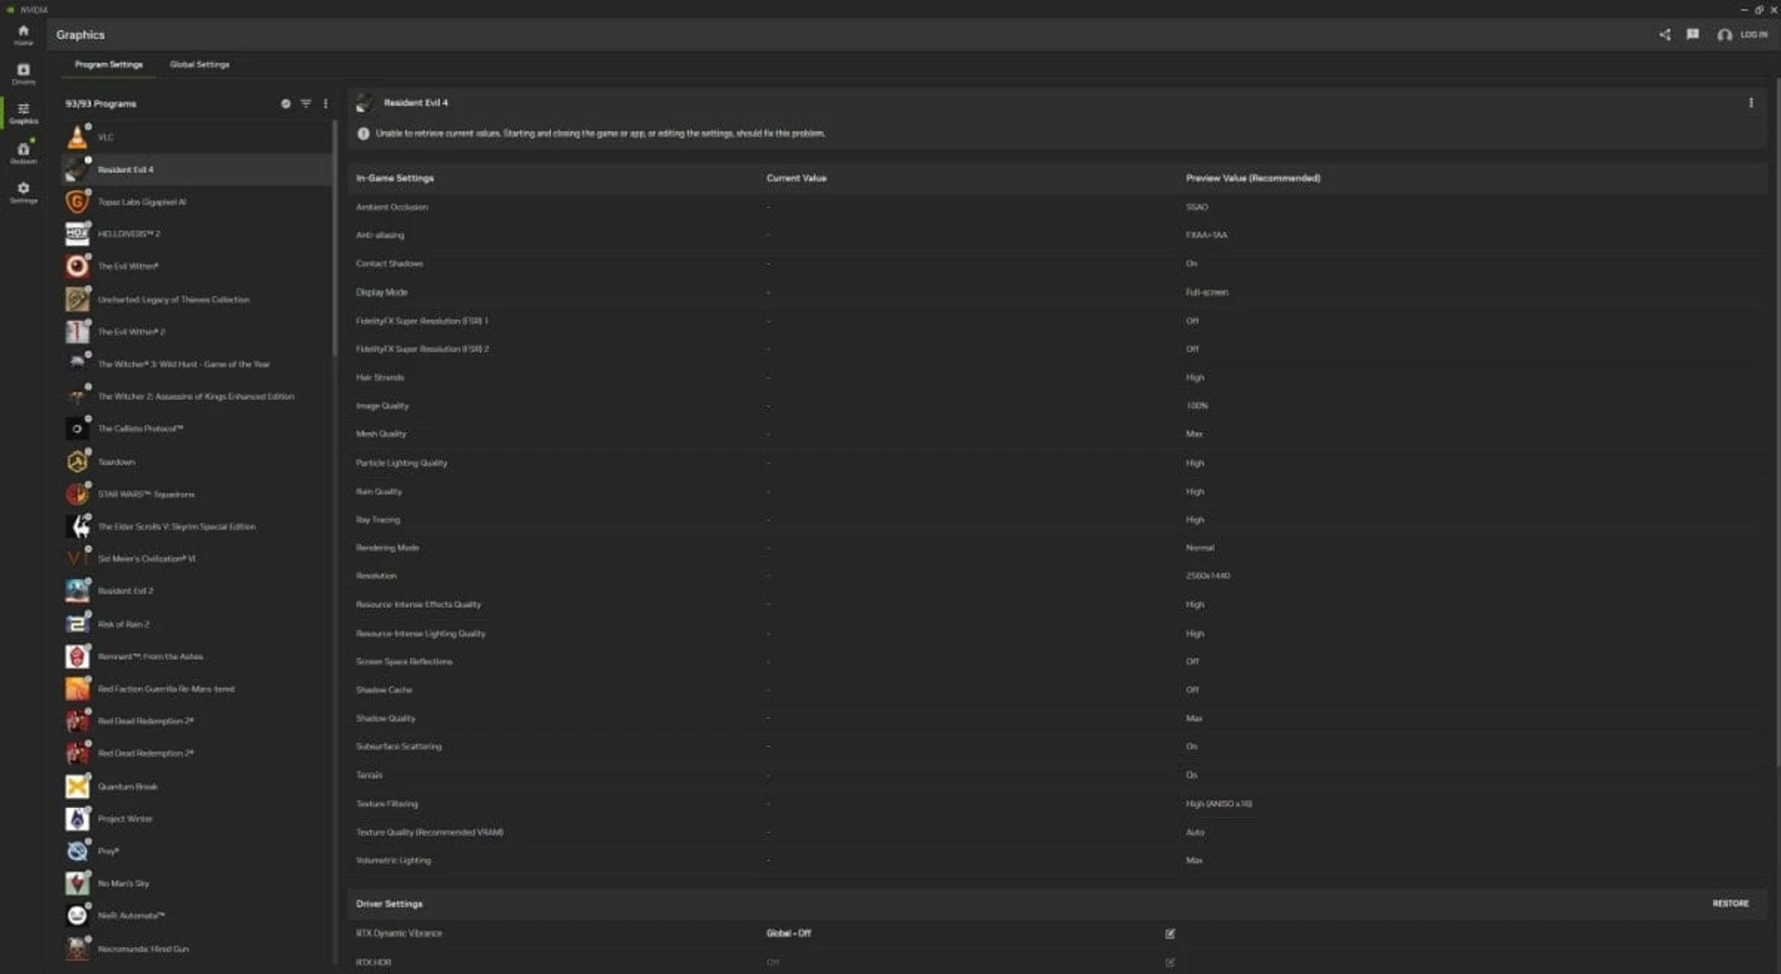Click the Current Value column header

[x=796, y=178]
